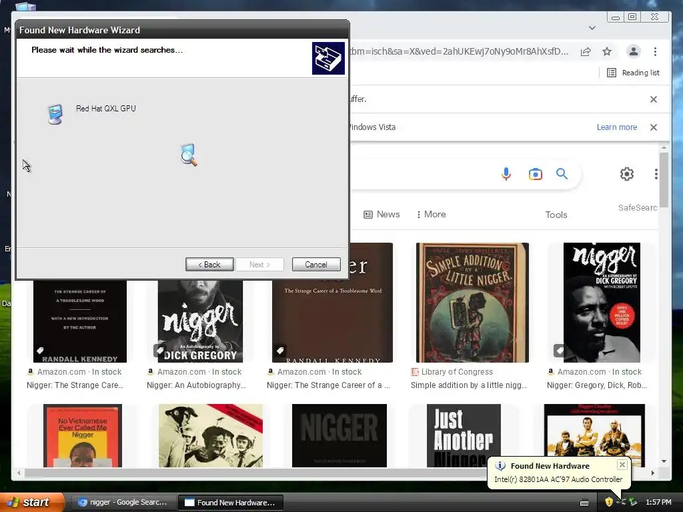Minimize the Chrome window

pyautogui.click(x=616, y=17)
